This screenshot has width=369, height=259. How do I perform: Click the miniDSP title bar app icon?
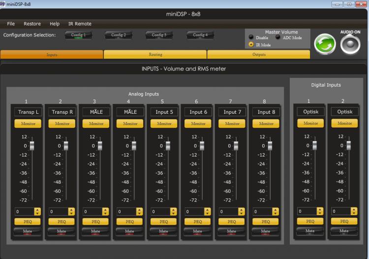coord(3,4)
